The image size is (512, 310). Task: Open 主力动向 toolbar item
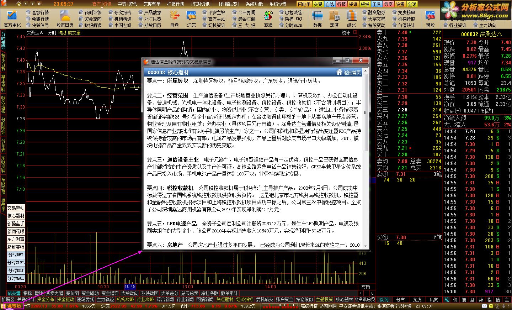(x=485, y=25)
